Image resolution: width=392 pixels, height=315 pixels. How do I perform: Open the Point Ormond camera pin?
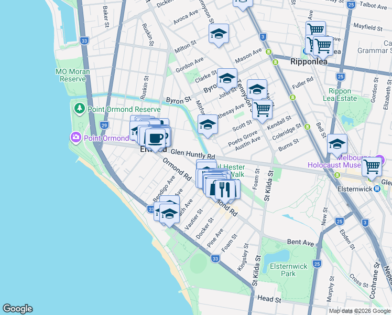76,137
